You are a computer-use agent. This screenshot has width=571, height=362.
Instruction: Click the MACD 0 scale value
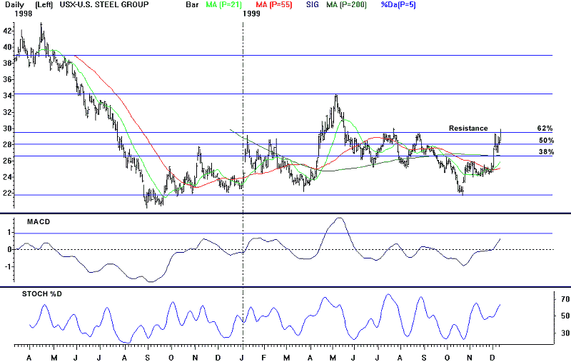(9, 249)
